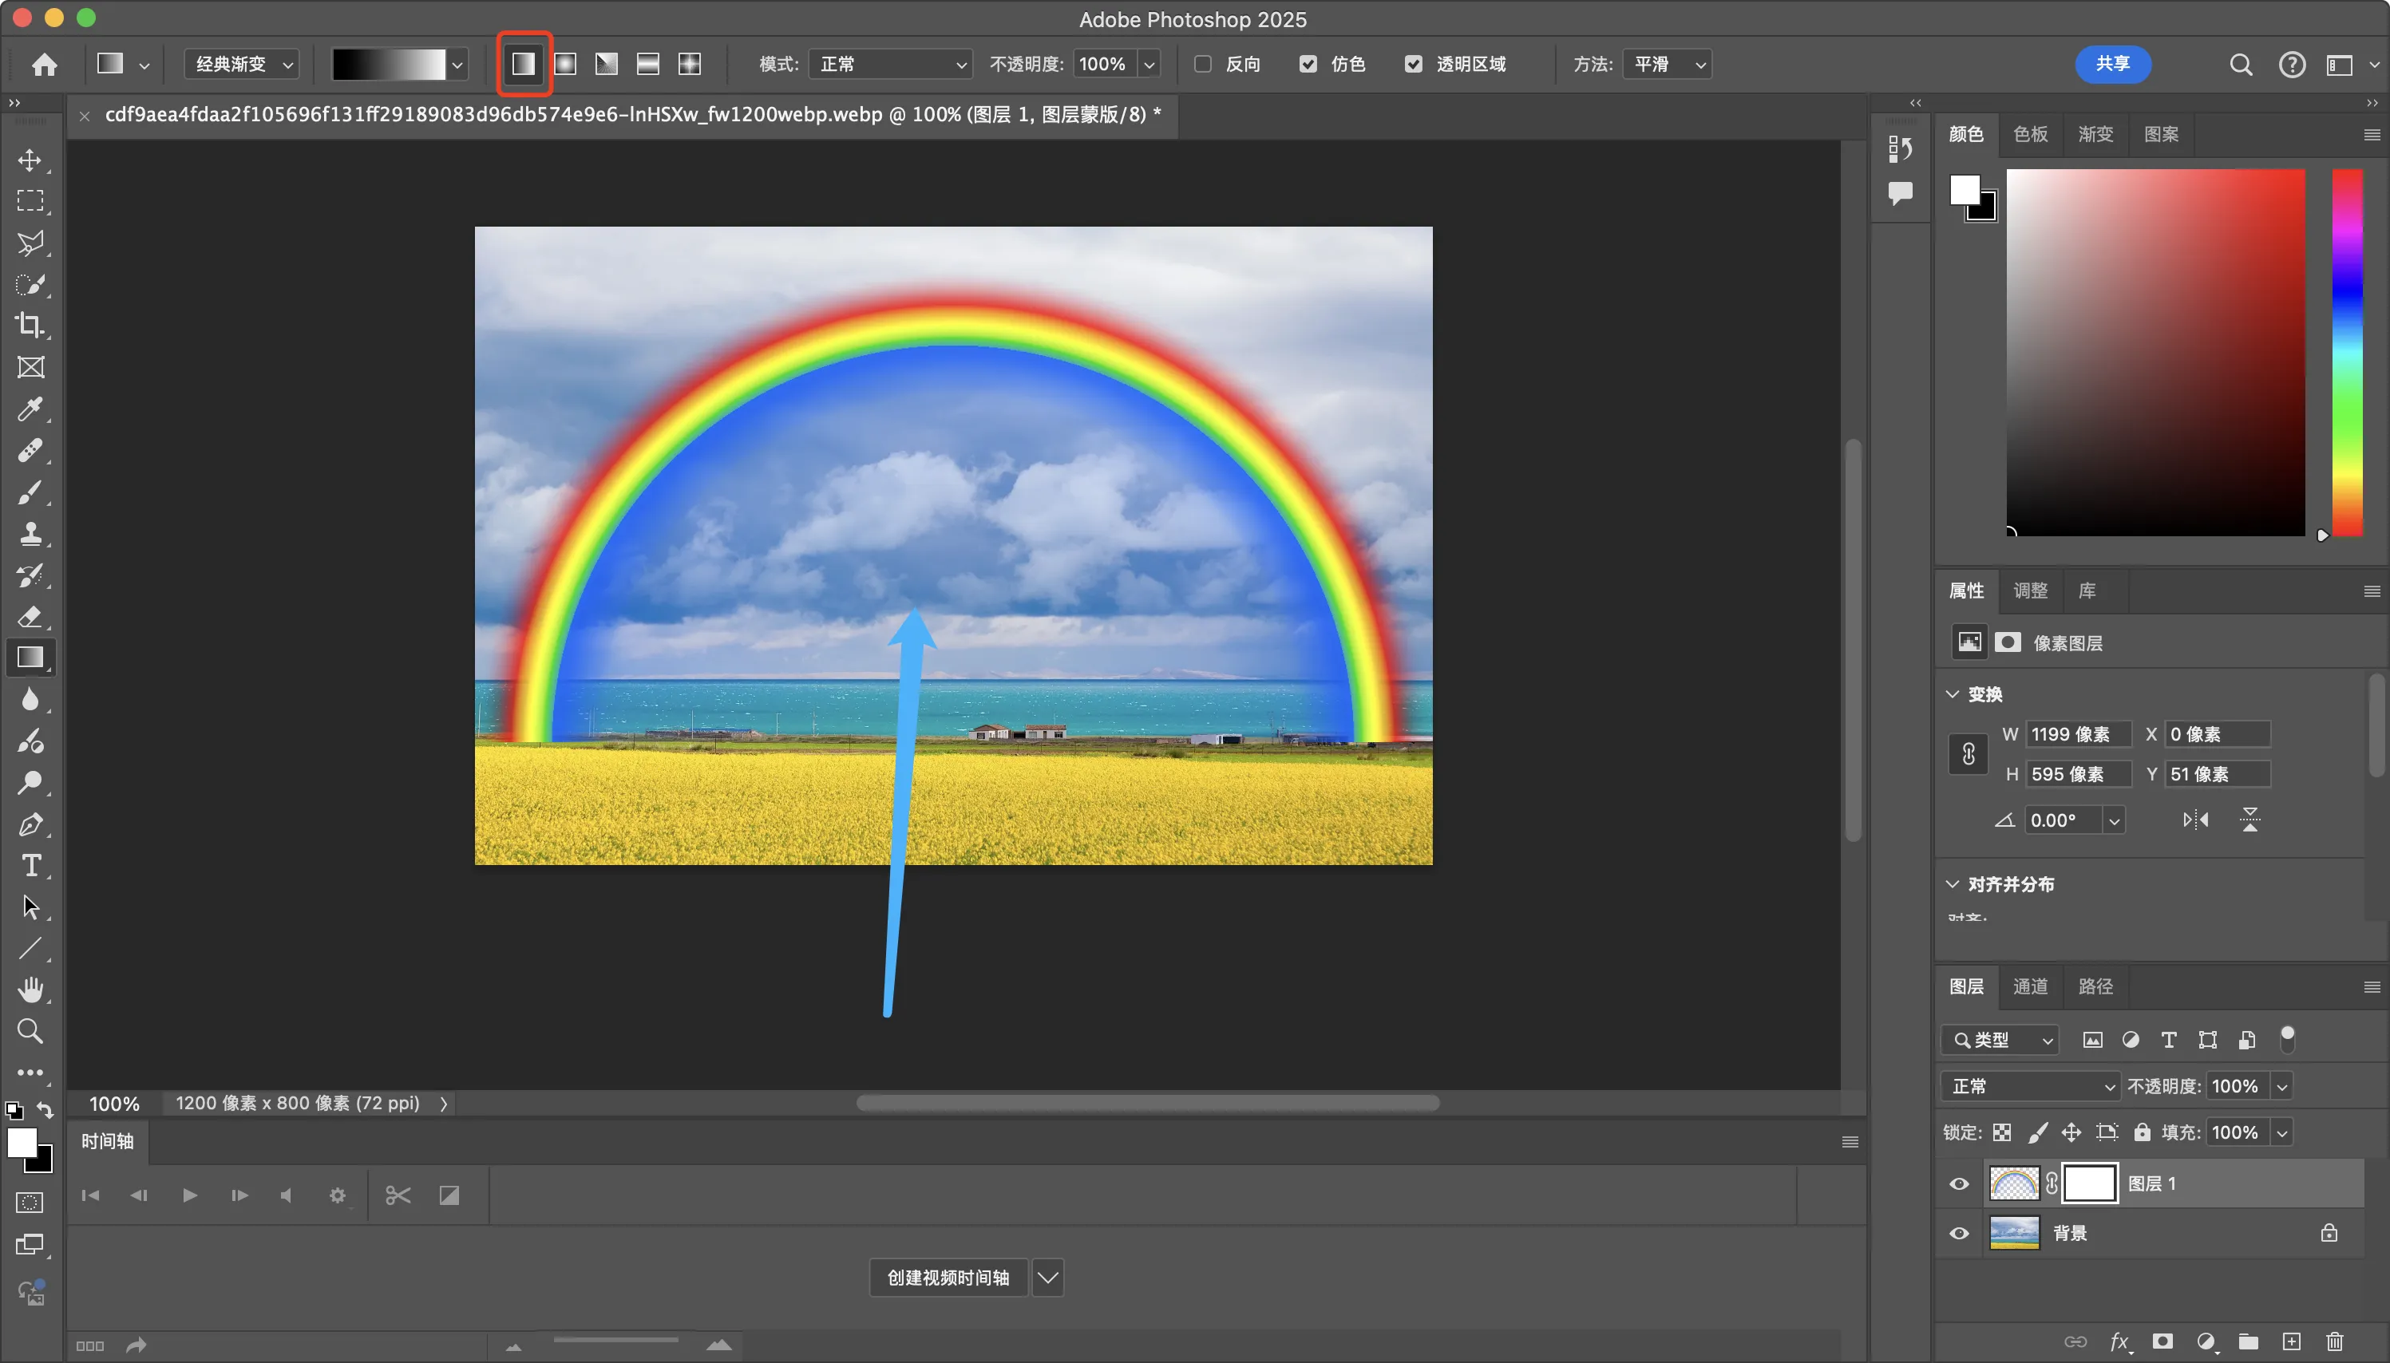Collapse the 变换 section
The height and width of the screenshot is (1363, 2390).
click(x=1952, y=693)
